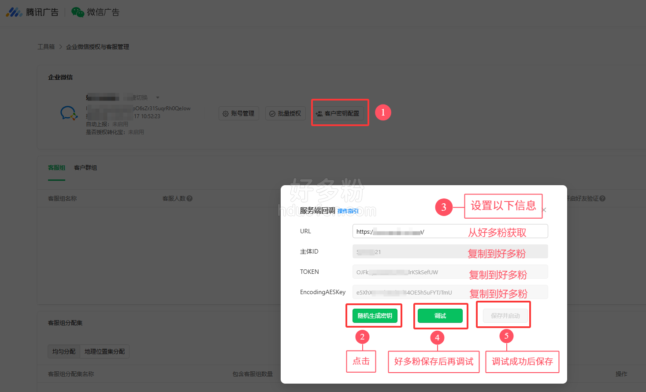Close the 服务端回调 dialog with the X
This screenshot has width=646, height=392.
544,210
